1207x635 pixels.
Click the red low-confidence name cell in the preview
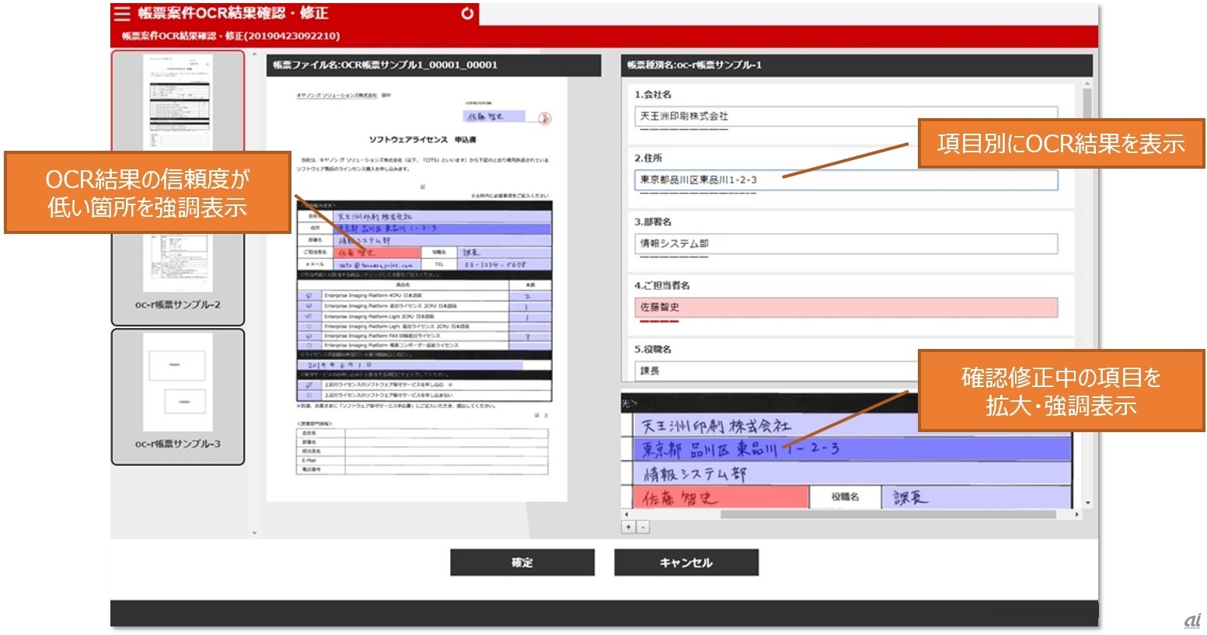coord(378,253)
